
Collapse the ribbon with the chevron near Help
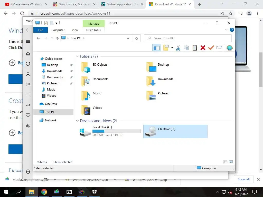point(226,30)
